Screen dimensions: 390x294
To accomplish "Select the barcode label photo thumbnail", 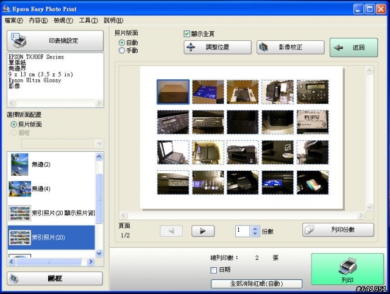I will click(x=313, y=122).
